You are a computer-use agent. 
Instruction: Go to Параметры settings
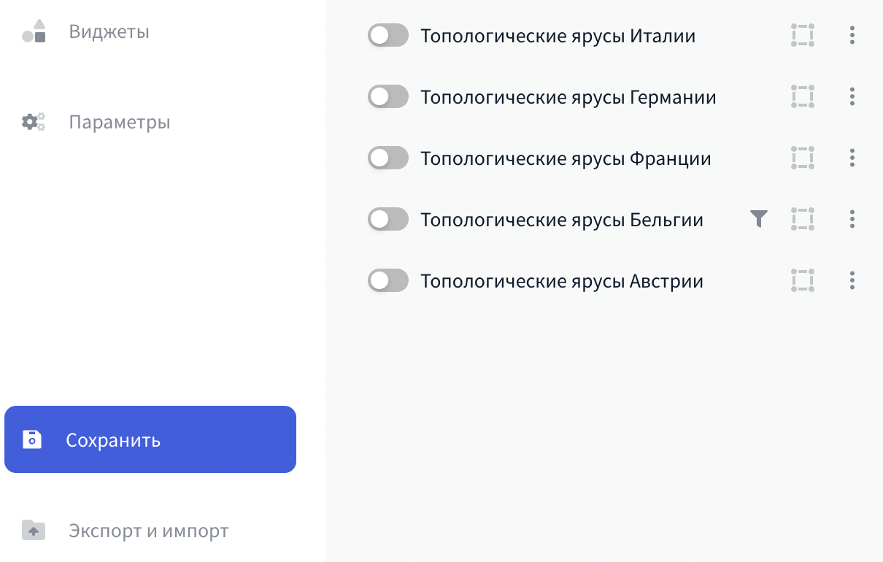pos(119,122)
